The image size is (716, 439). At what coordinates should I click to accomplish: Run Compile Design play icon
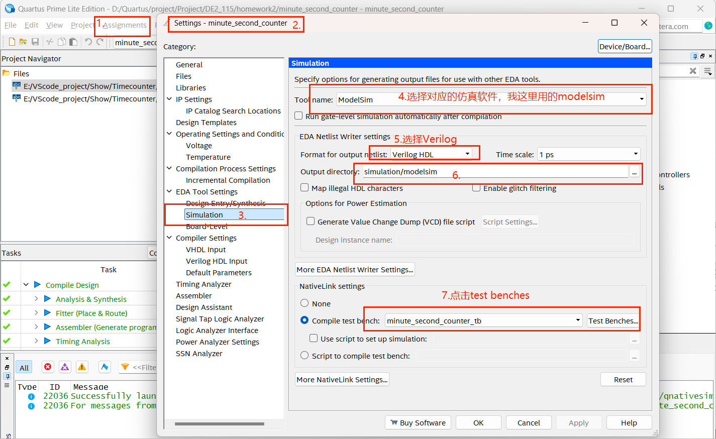37,284
